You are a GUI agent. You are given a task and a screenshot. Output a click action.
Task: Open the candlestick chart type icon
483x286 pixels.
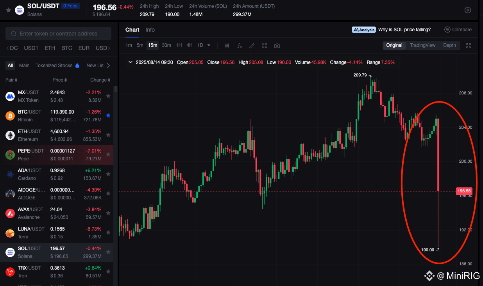(227, 45)
